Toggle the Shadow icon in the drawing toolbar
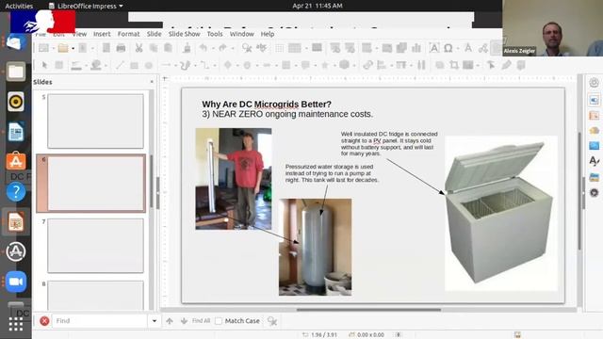This screenshot has width=603, height=339. (x=440, y=65)
